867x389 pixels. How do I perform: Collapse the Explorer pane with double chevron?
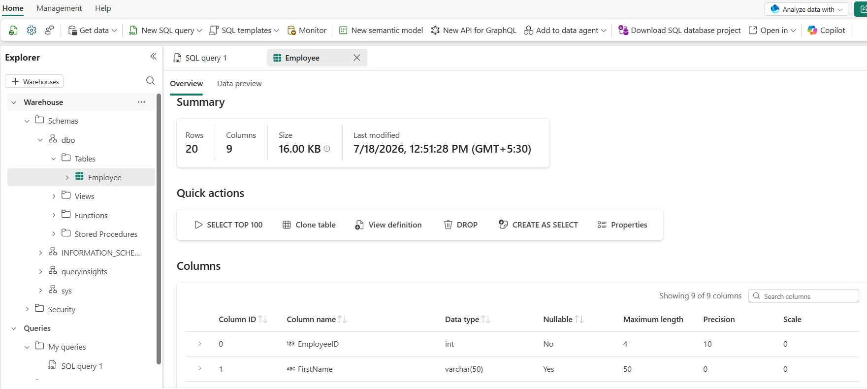[x=153, y=57]
